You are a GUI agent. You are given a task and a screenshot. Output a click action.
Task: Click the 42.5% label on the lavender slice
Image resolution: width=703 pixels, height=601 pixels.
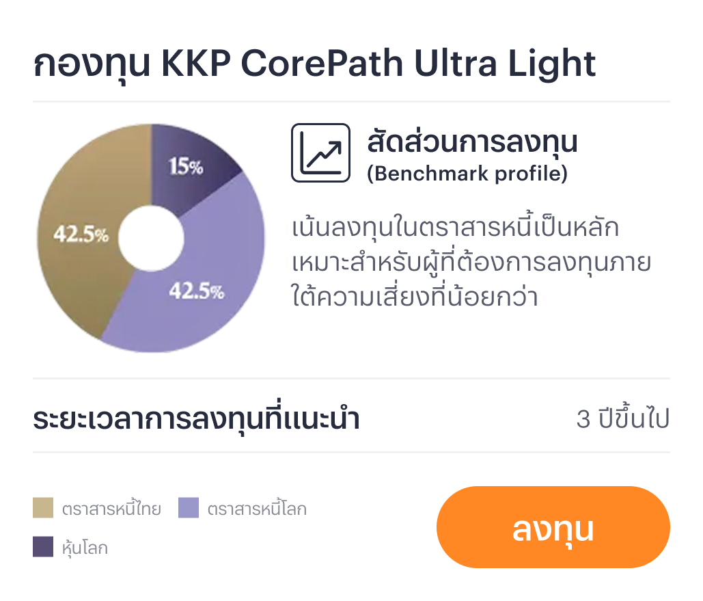197,291
